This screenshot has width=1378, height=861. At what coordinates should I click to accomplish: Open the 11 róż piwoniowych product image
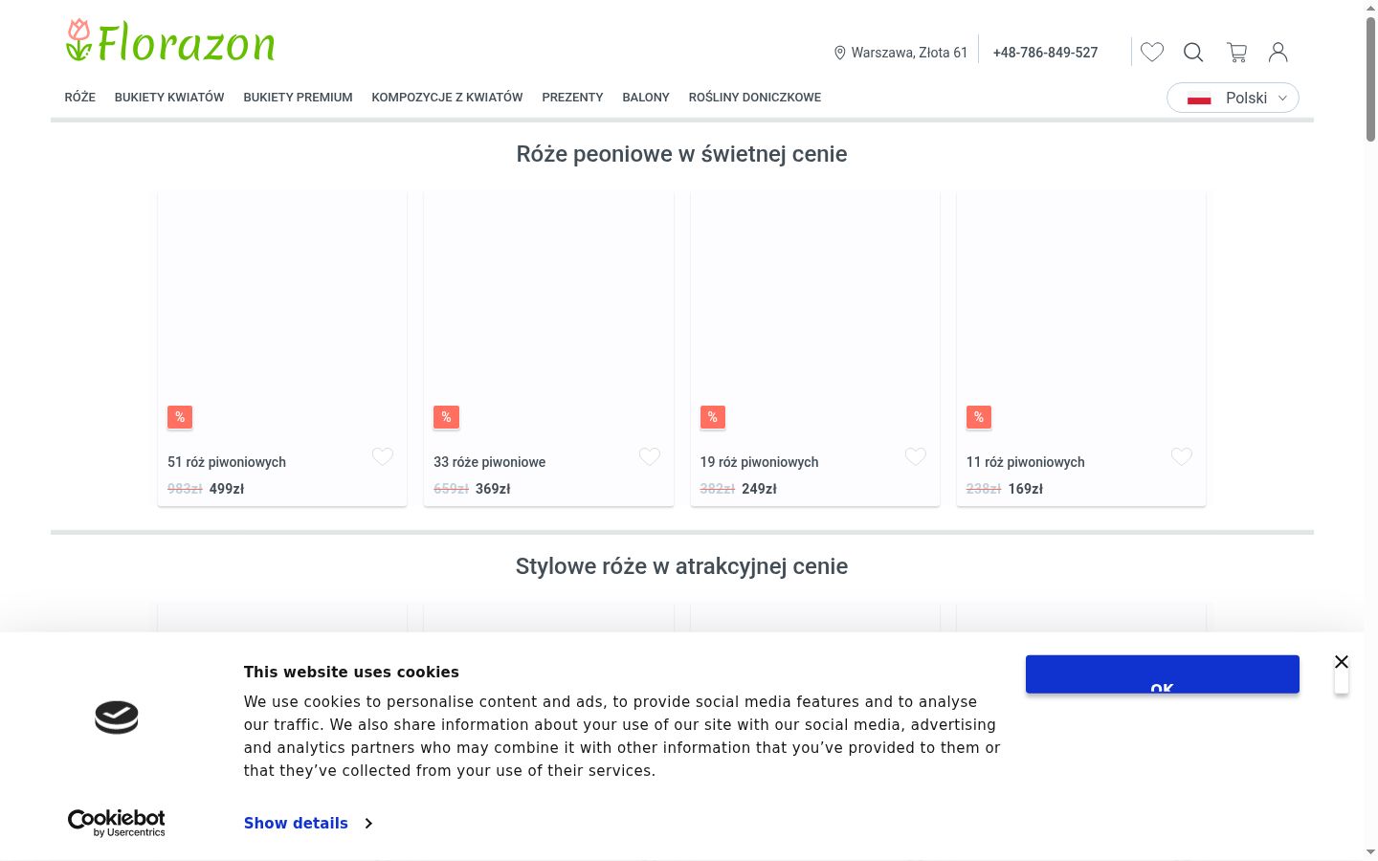tap(1081, 316)
